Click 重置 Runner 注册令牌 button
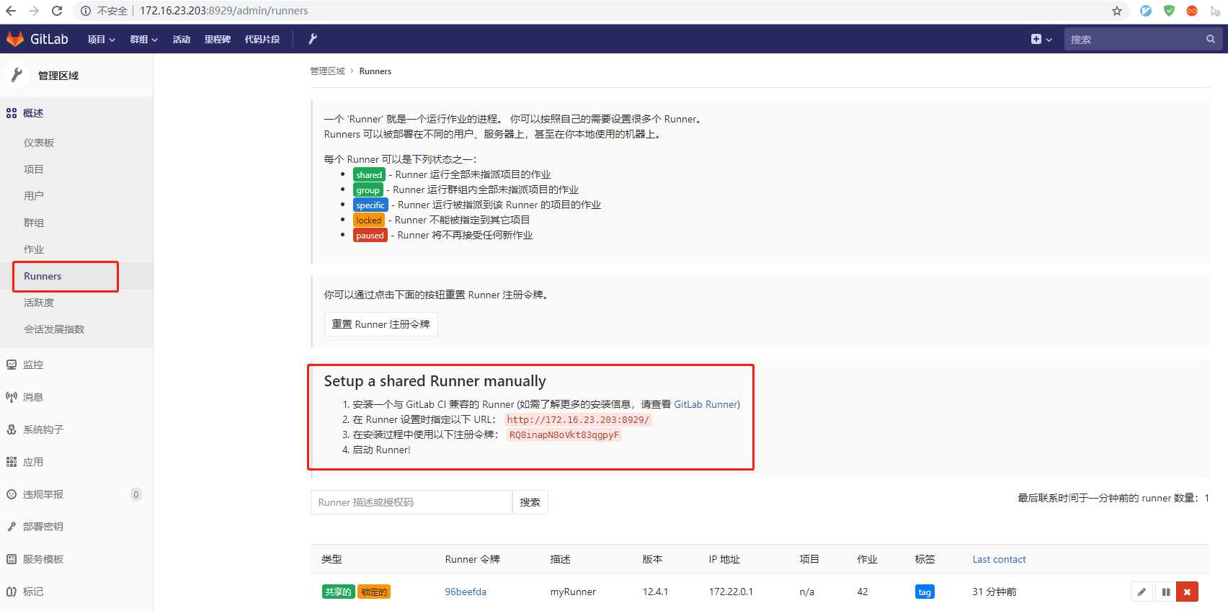 click(x=381, y=324)
